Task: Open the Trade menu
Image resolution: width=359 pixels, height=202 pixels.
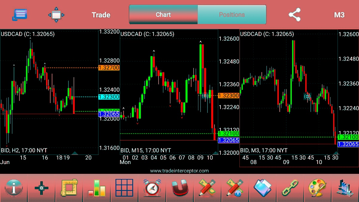Action: [101, 15]
